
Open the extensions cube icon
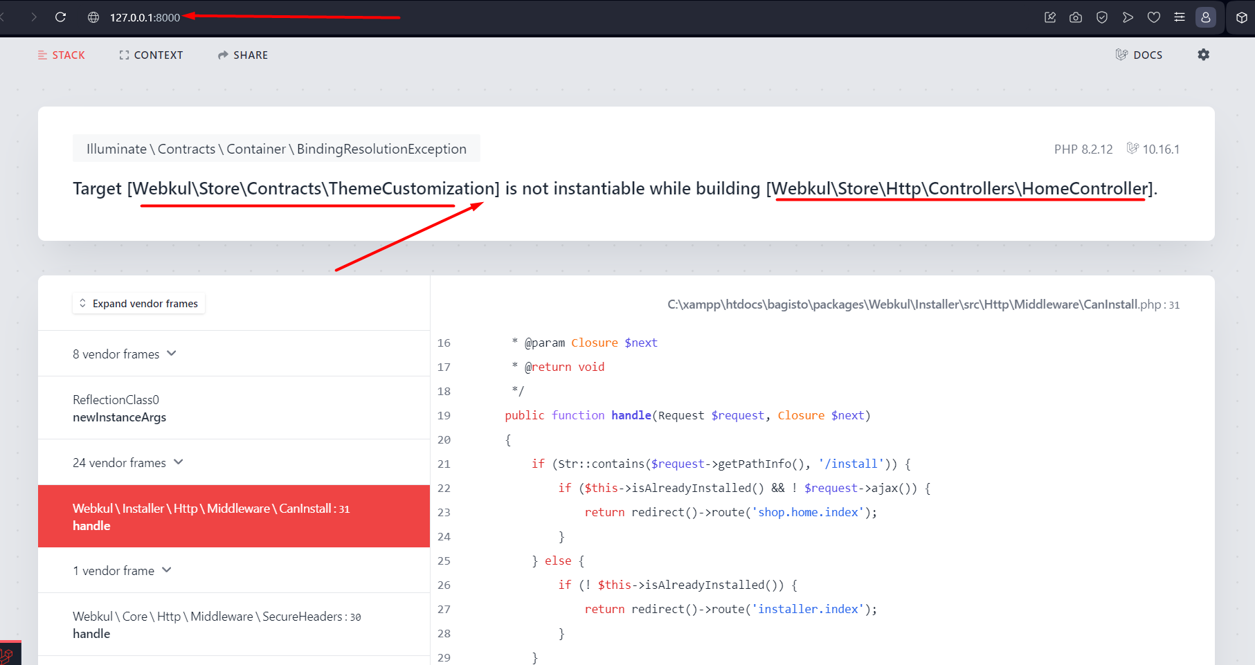pos(1241,18)
